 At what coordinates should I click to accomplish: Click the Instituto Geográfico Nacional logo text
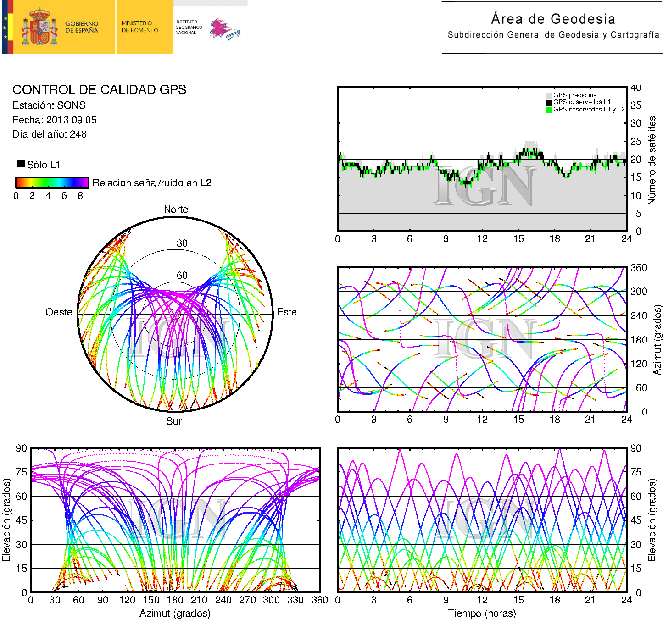click(x=188, y=28)
